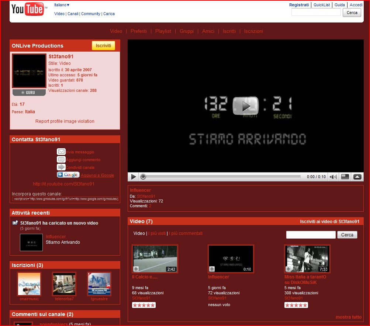
Task: Mute the video with the speaker icon
Action: click(x=333, y=177)
